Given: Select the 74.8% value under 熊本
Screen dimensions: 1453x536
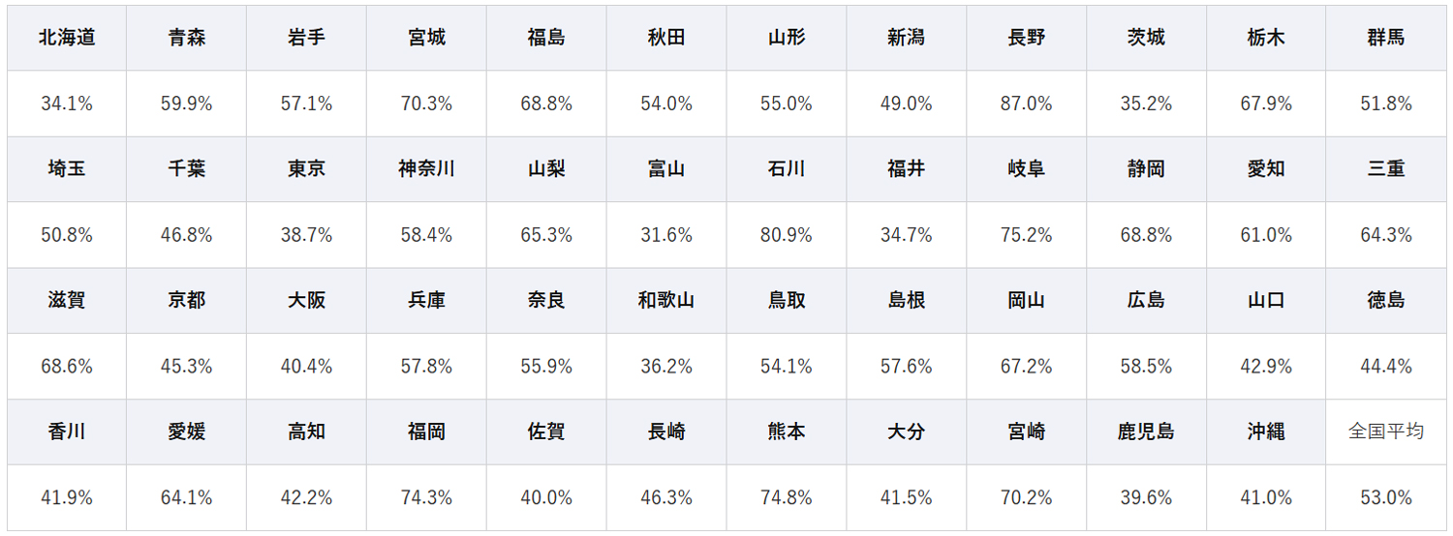Looking at the screenshot, I should [x=787, y=497].
